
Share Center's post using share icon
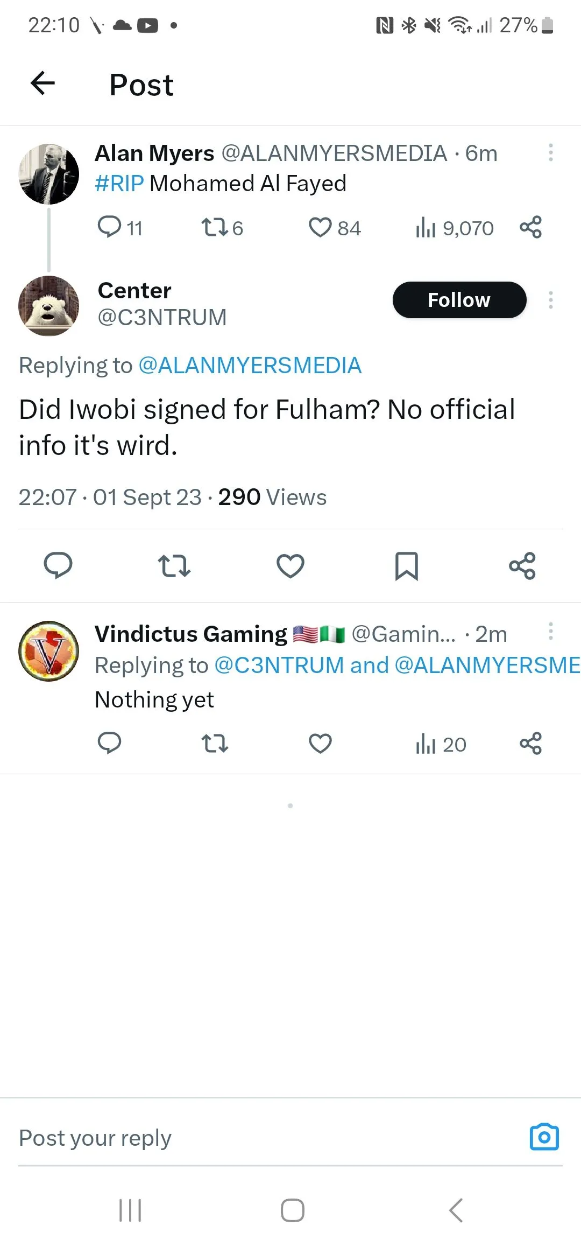tap(522, 566)
